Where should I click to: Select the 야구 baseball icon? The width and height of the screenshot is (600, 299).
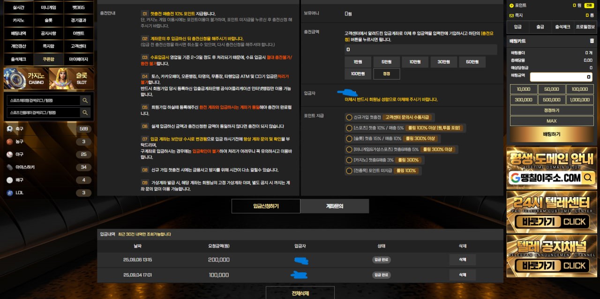(x=10, y=154)
